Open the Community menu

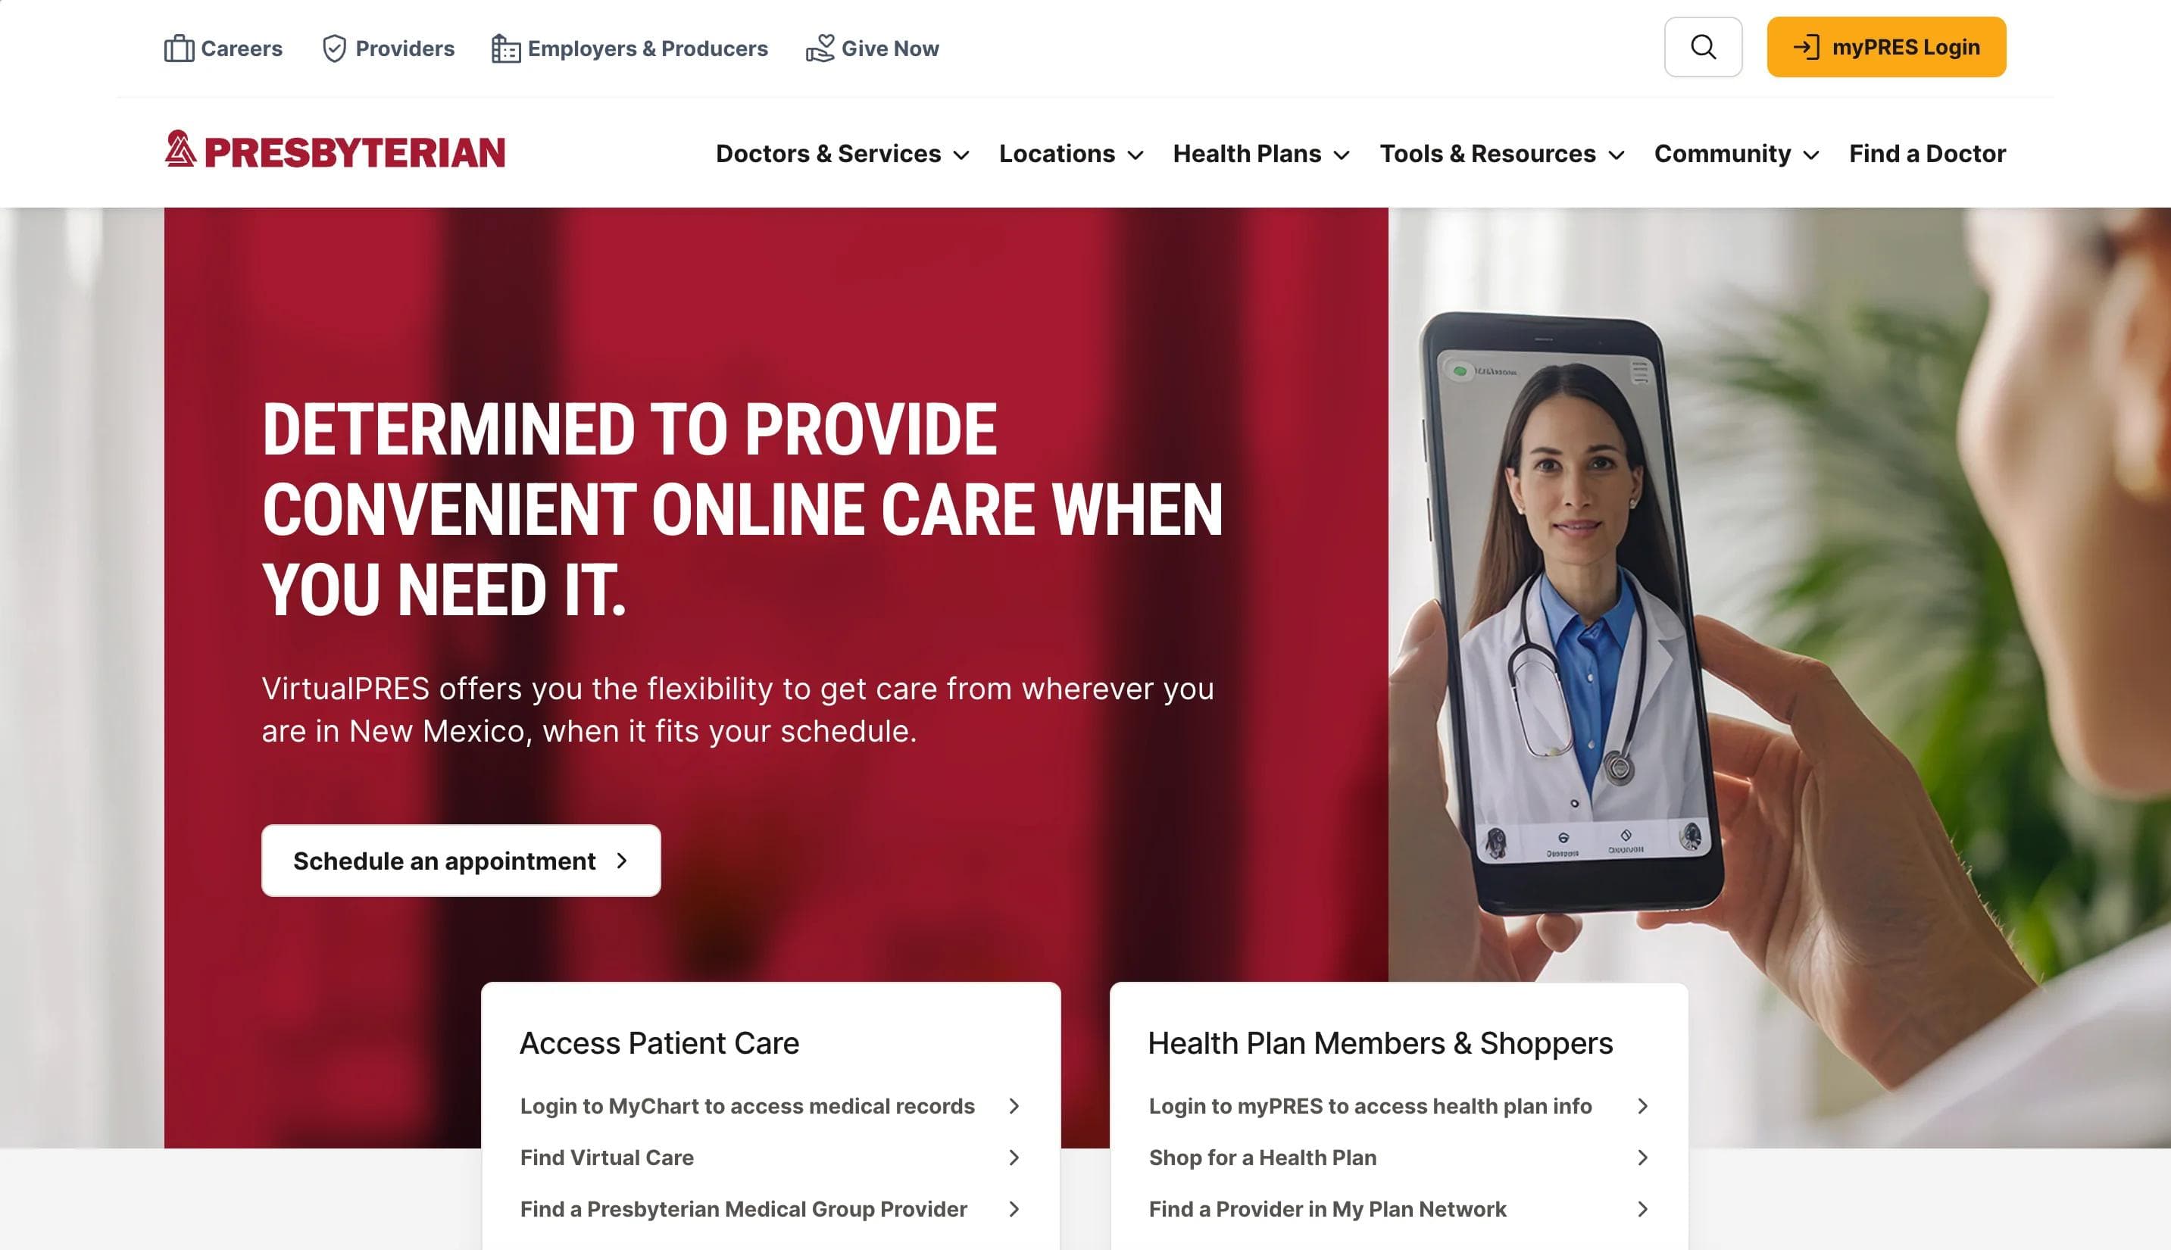click(x=1737, y=154)
